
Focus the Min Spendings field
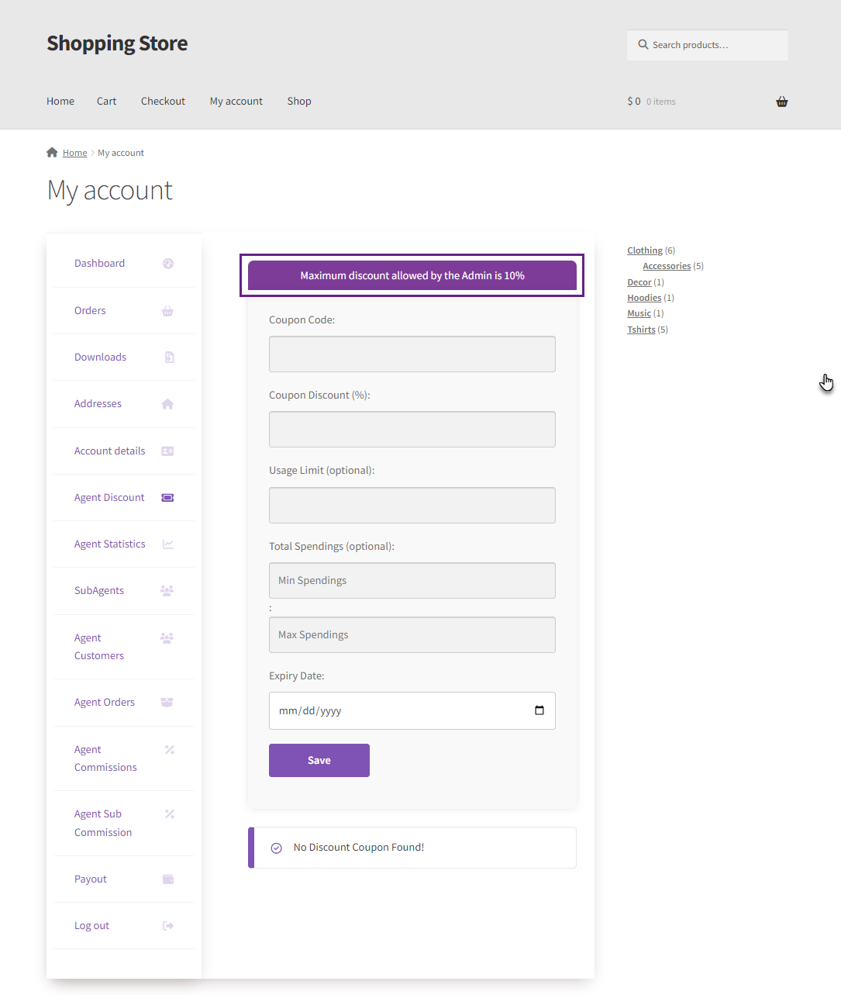412,580
